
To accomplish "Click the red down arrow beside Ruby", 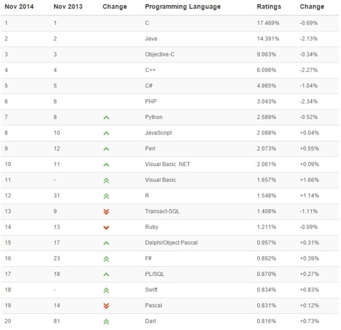I will (106, 228).
